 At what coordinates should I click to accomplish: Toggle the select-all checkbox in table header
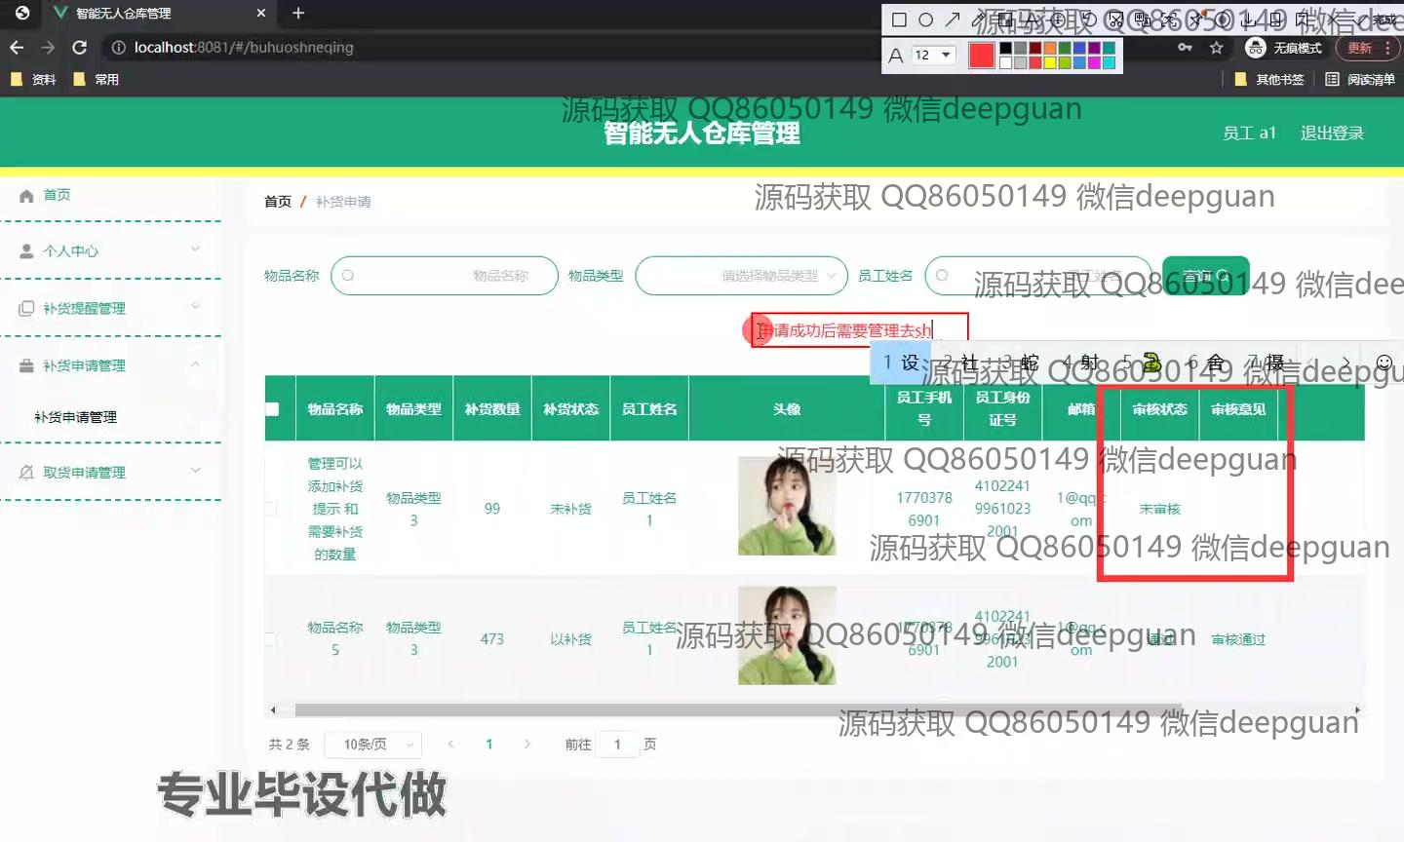coord(272,409)
